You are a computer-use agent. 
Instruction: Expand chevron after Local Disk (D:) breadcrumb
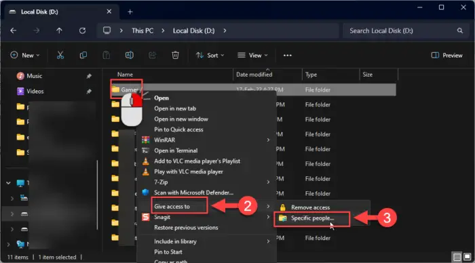(225, 31)
